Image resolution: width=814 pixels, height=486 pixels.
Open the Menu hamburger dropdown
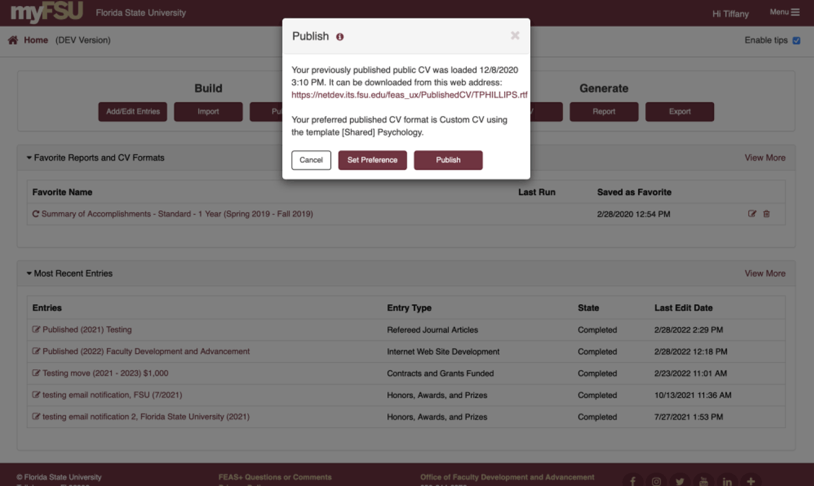click(784, 12)
